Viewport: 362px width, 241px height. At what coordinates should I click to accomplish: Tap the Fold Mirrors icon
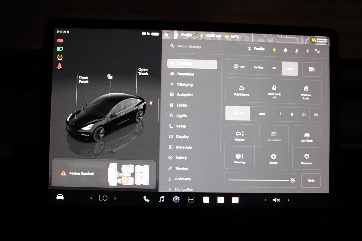[242, 91]
